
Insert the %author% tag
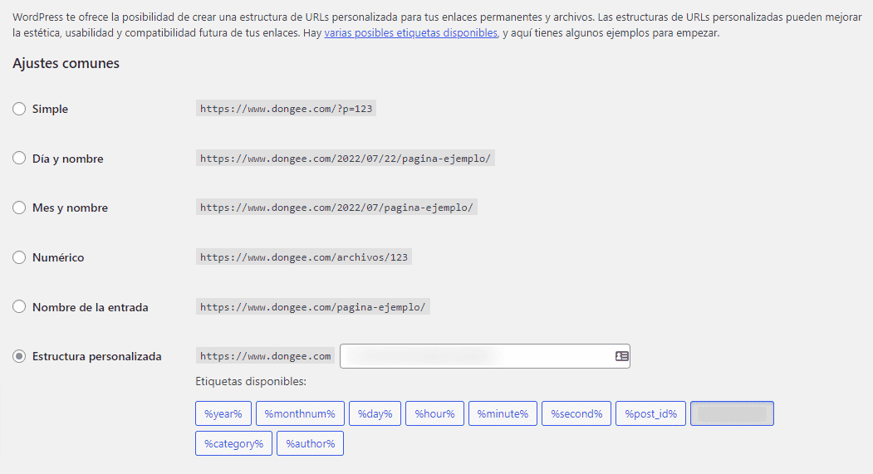pyautogui.click(x=310, y=443)
